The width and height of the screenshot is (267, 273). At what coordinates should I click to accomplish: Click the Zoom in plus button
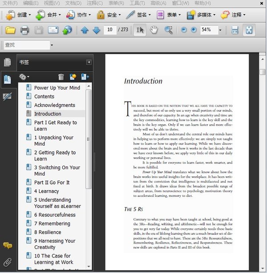tap(194, 30)
